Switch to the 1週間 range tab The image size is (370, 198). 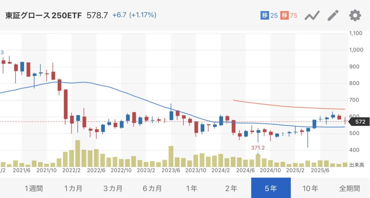pos(34,188)
